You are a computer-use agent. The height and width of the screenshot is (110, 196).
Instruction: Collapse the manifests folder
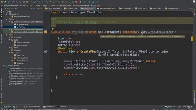[x=7, y=14]
